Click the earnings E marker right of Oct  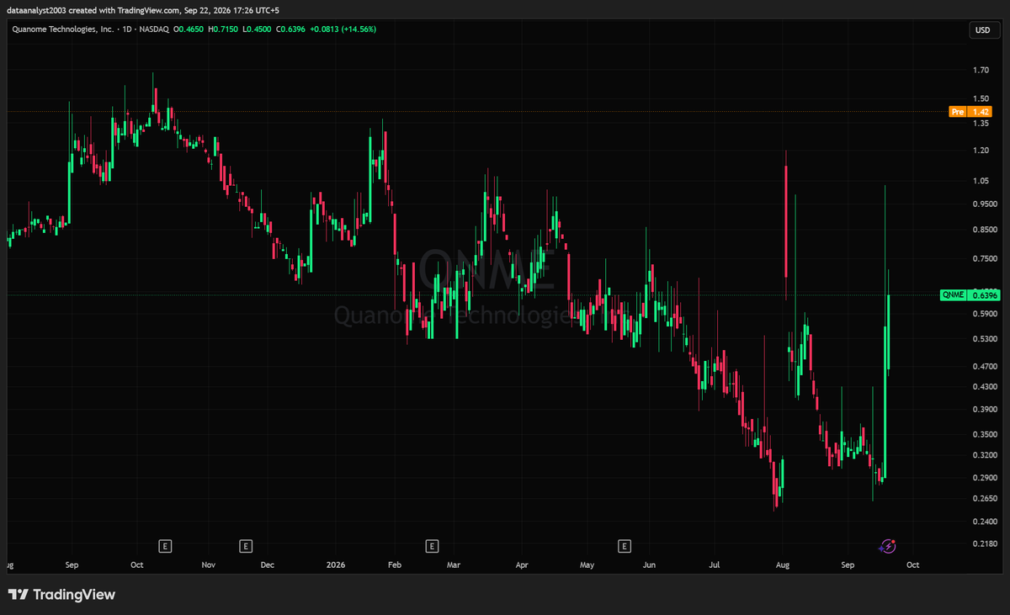(x=166, y=546)
